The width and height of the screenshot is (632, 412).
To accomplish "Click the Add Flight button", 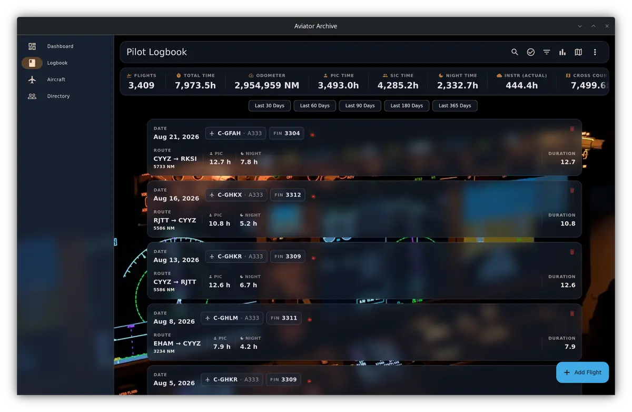I will pos(582,372).
